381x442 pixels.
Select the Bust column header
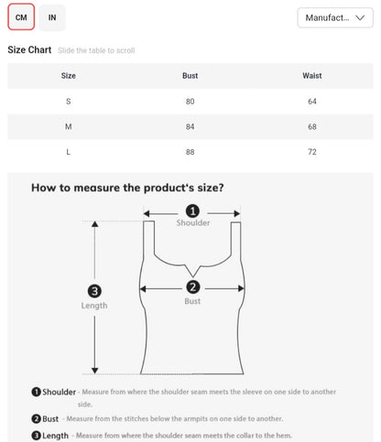[190, 76]
